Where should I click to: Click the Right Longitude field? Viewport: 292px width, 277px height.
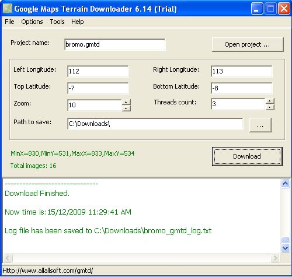(242, 71)
